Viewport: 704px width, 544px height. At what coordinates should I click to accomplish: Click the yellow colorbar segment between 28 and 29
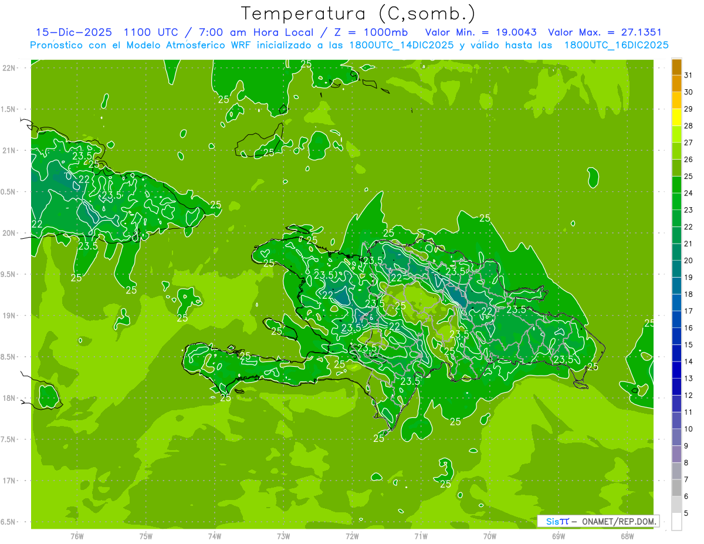676,117
